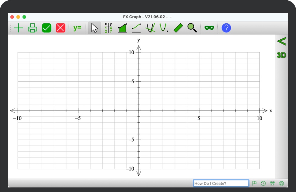Click the green plus add icon

(19, 28)
